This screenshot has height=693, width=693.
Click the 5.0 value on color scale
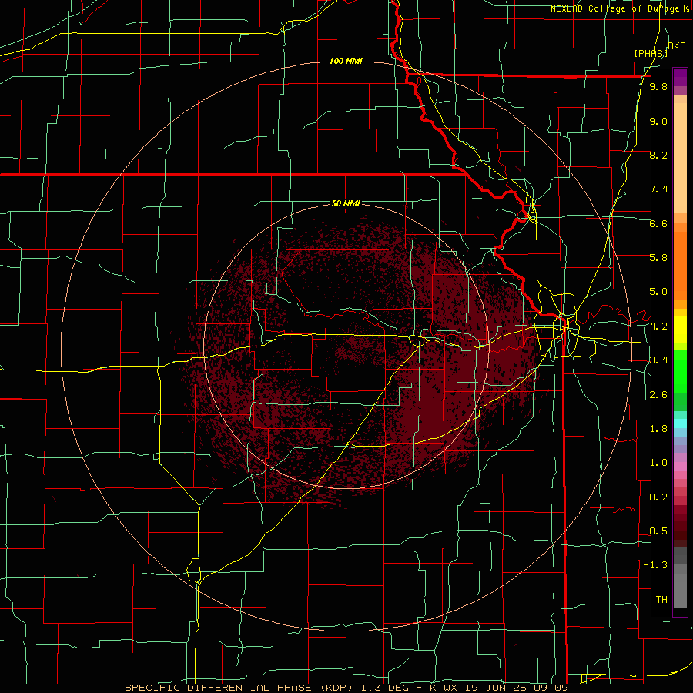pyautogui.click(x=658, y=292)
